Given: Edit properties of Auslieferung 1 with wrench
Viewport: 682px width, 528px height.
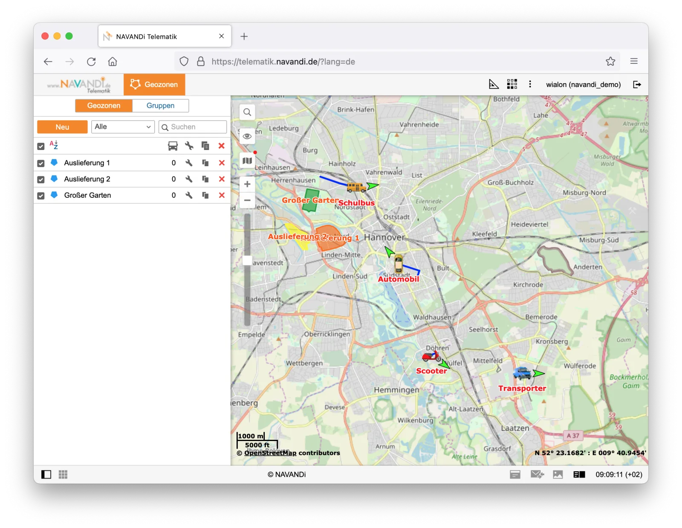Looking at the screenshot, I should click(189, 163).
